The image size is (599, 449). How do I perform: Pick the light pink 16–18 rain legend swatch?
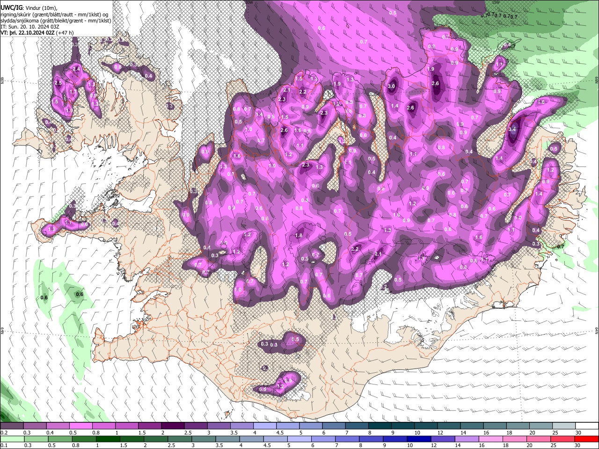[x=491, y=439]
